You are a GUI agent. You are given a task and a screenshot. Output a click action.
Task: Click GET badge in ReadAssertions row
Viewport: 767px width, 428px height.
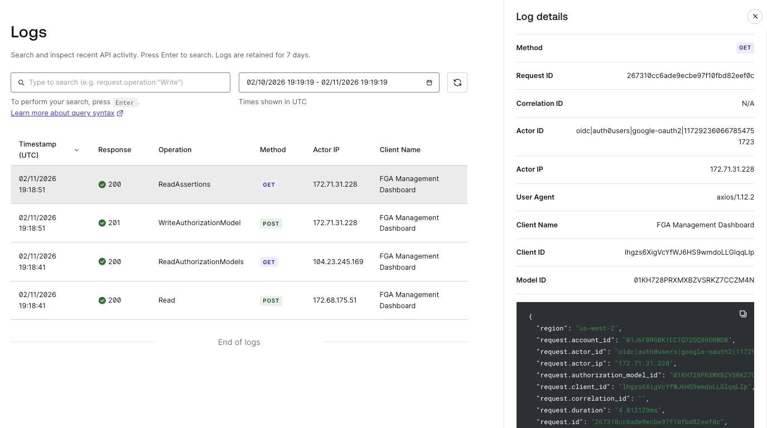pyautogui.click(x=269, y=185)
